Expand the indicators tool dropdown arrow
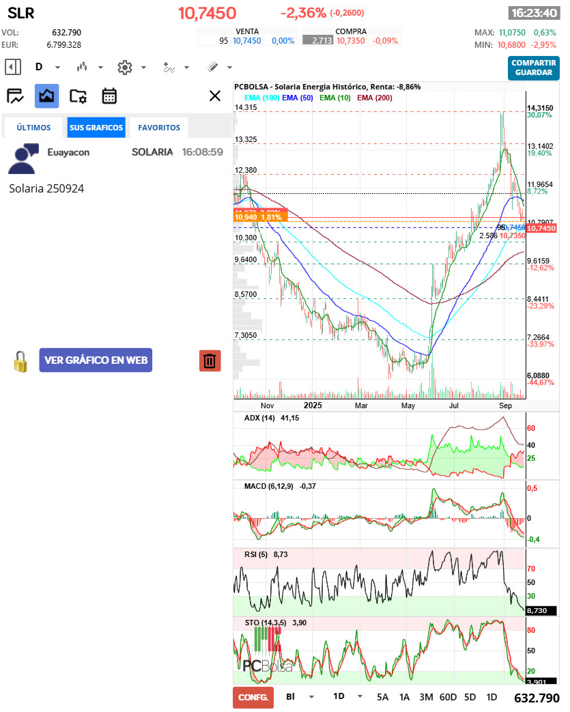This screenshot has width=570, height=712. [x=186, y=68]
